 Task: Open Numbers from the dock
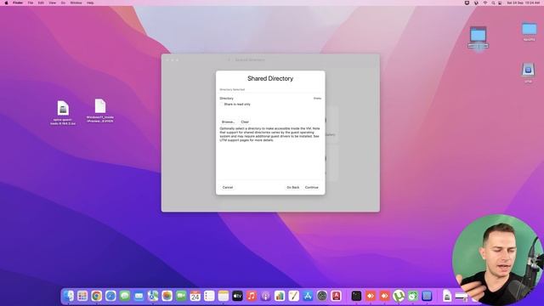point(280,296)
